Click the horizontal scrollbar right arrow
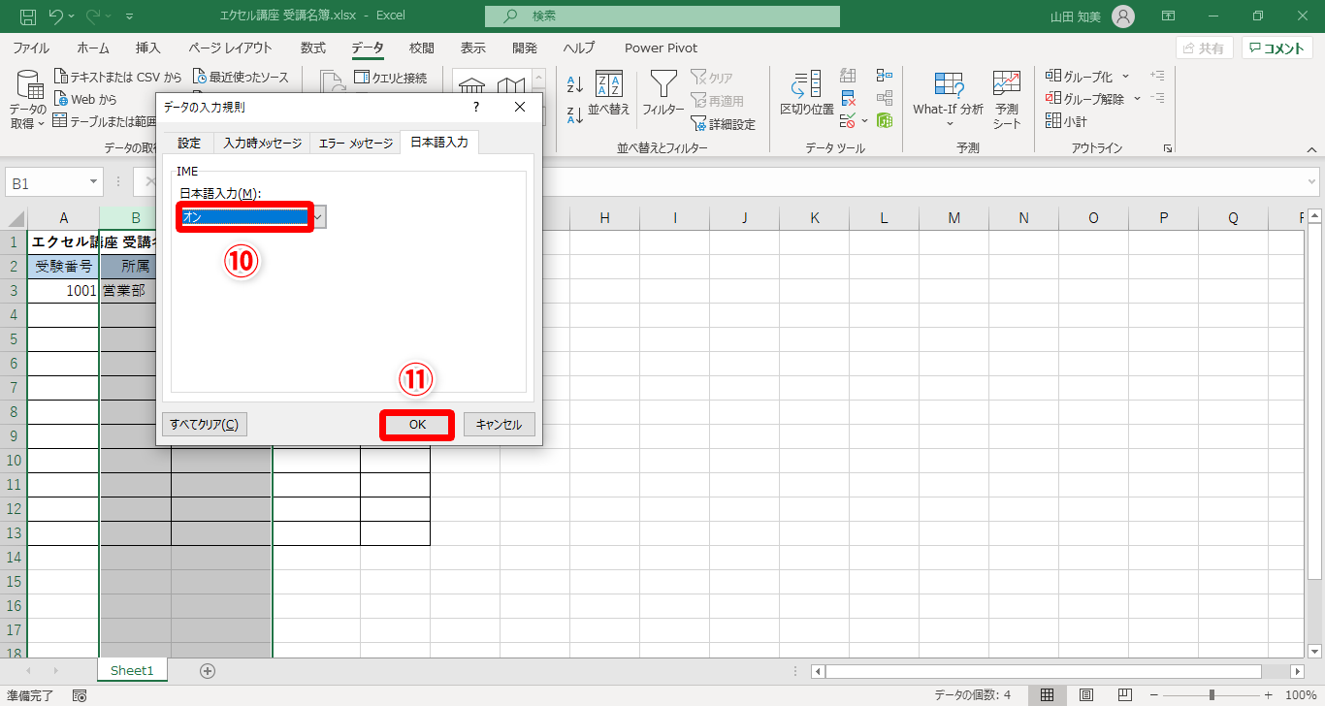This screenshot has height=706, width=1325. [x=1298, y=671]
